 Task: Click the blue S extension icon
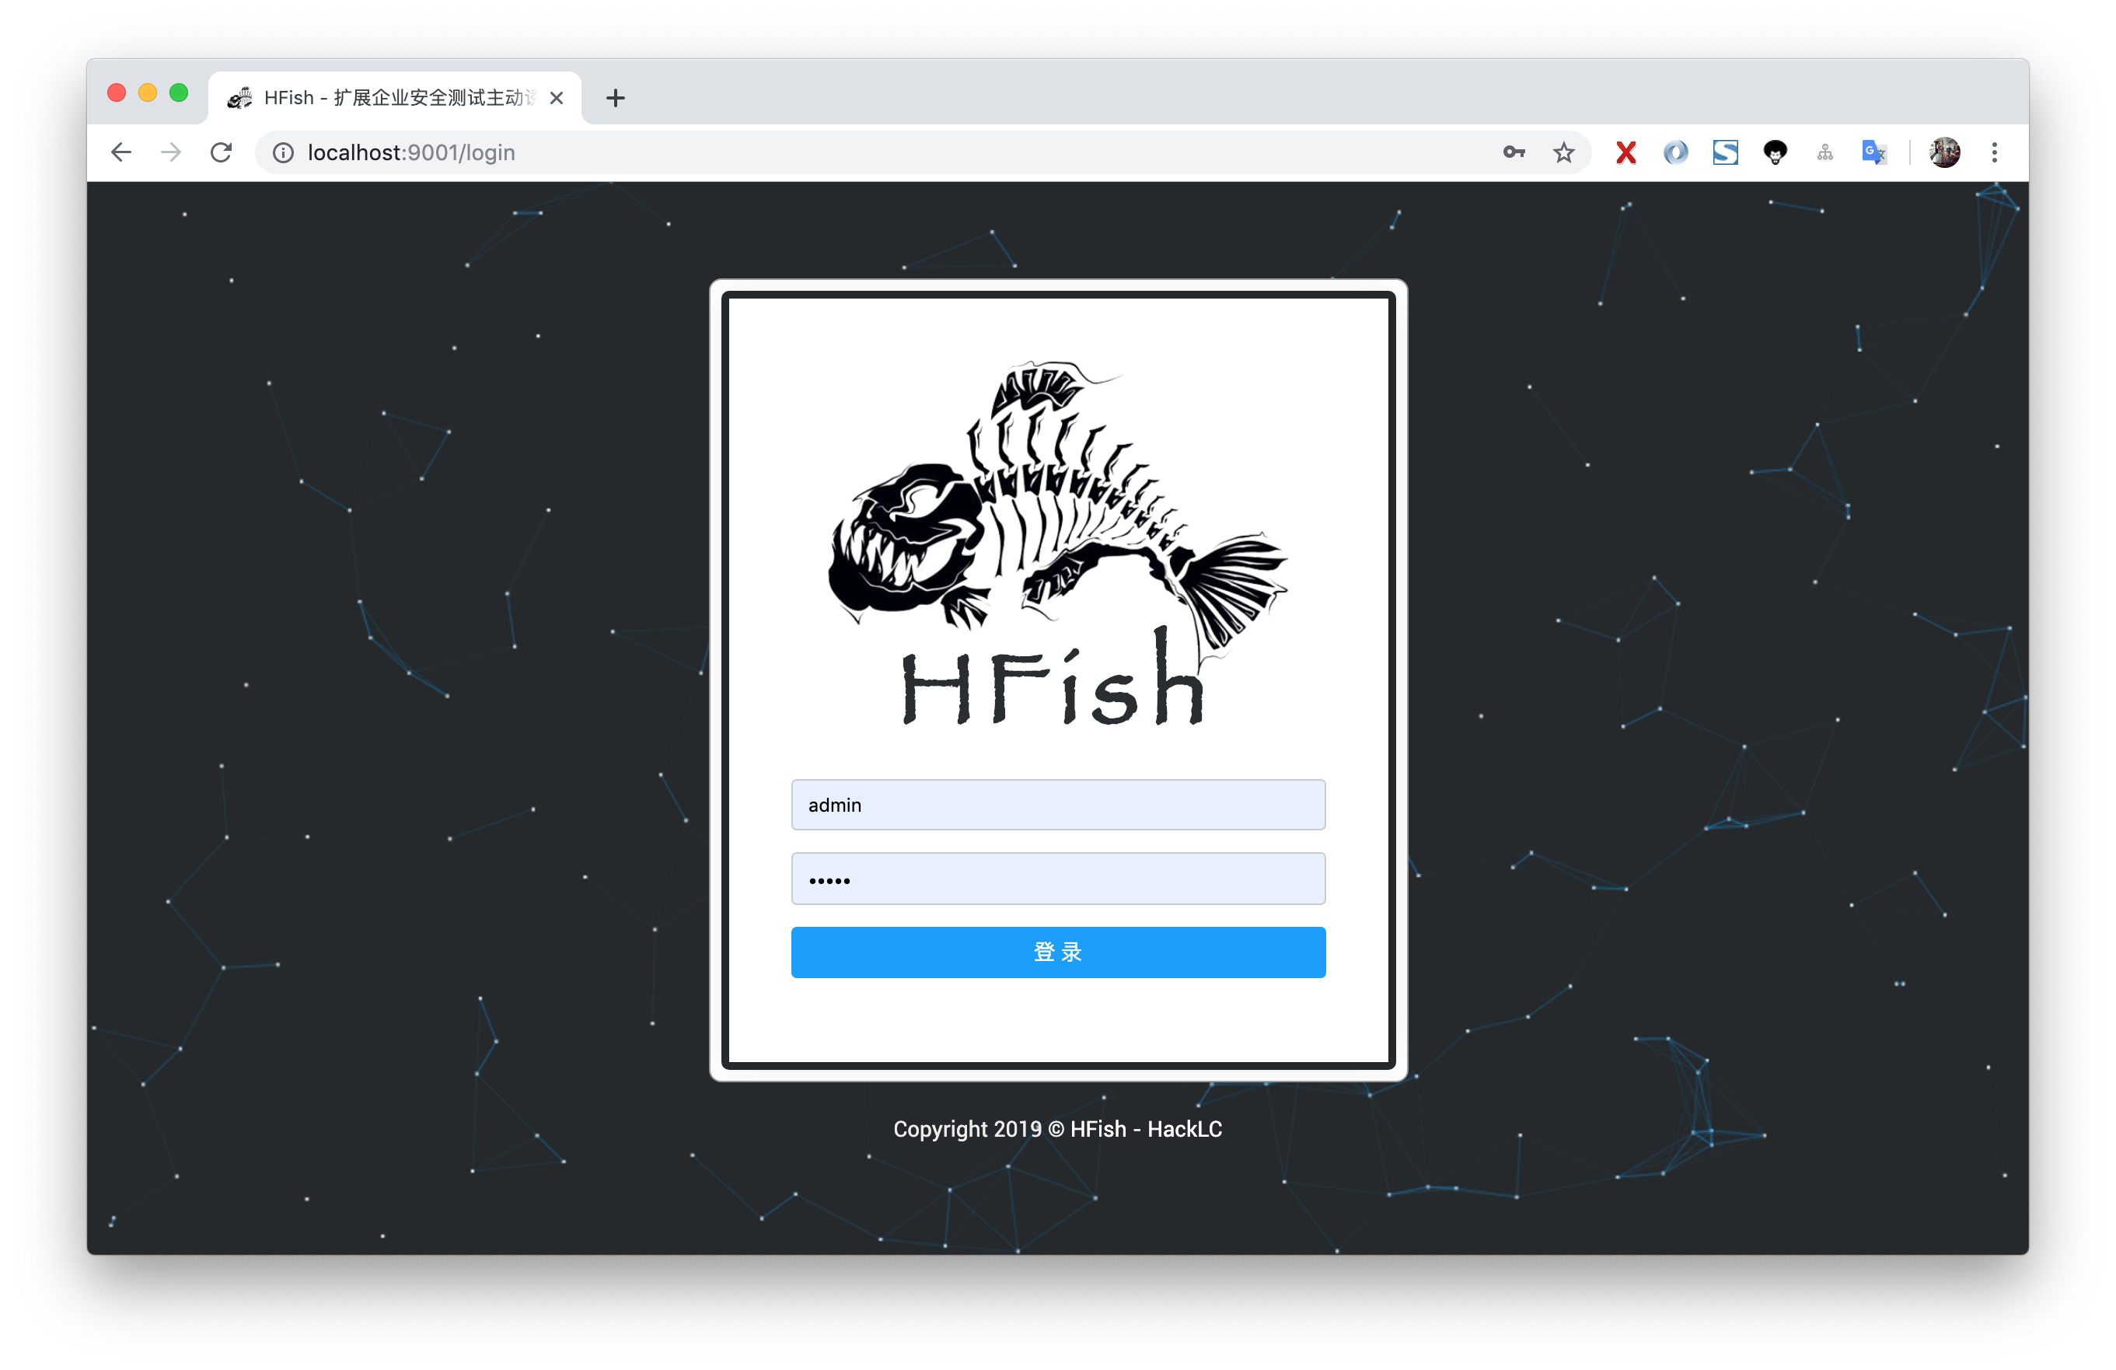[x=1725, y=153]
